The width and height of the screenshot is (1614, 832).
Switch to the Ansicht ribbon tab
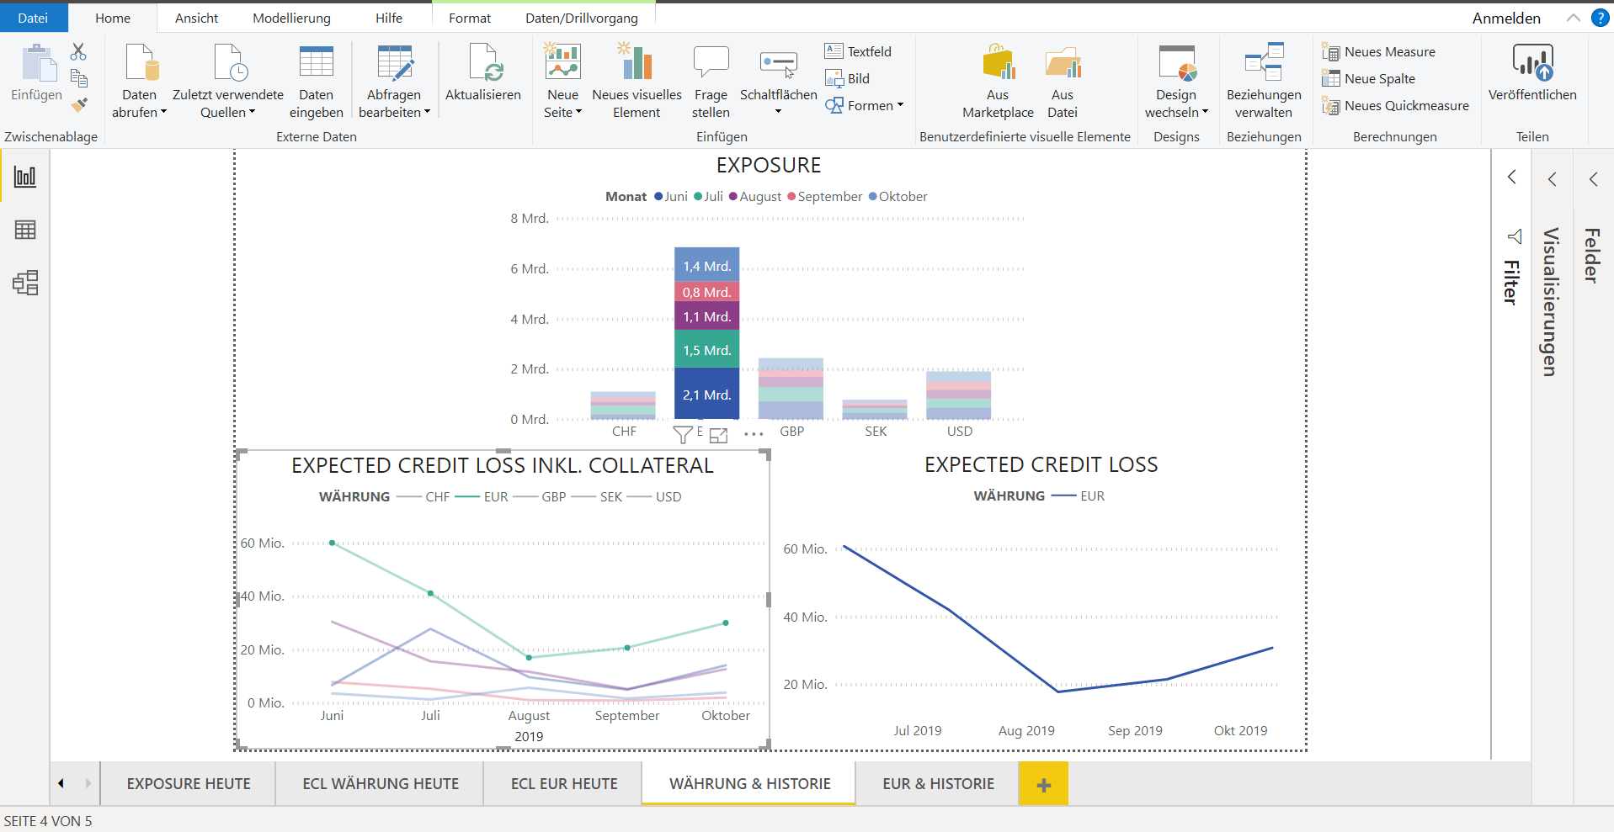(x=196, y=18)
